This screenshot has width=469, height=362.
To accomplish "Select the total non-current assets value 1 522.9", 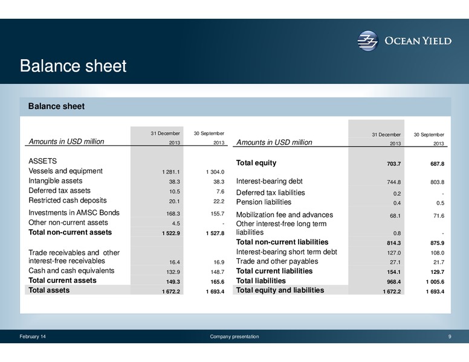I will pos(171,233).
